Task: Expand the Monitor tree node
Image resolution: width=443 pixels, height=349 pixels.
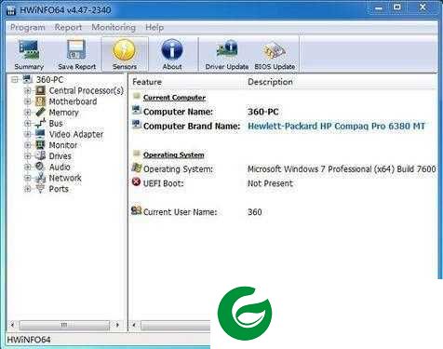Action: pyautogui.click(x=27, y=145)
